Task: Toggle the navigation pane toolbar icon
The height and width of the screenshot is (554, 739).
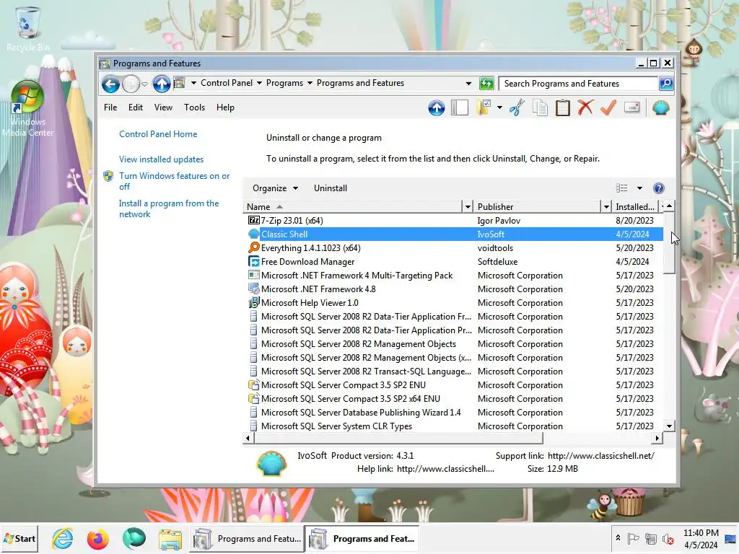Action: click(460, 108)
